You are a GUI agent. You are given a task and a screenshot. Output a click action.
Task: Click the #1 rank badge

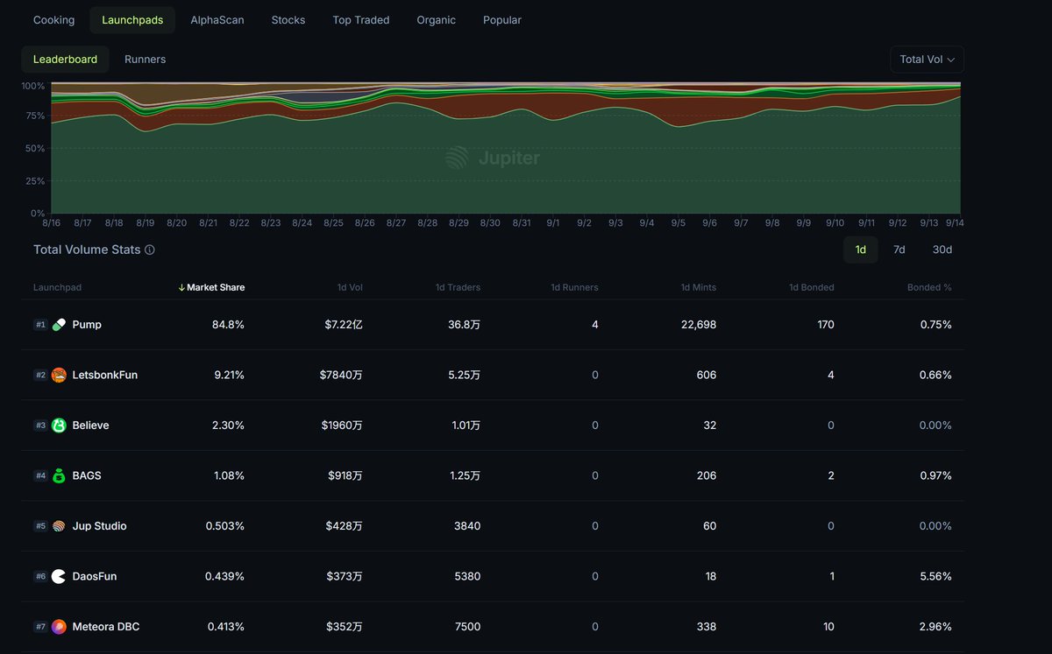point(40,325)
